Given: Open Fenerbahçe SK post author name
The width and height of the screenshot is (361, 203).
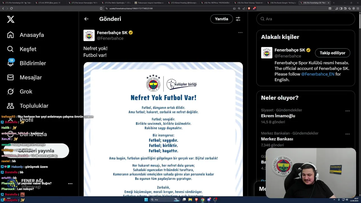Looking at the screenshot, I should (x=112, y=33).
